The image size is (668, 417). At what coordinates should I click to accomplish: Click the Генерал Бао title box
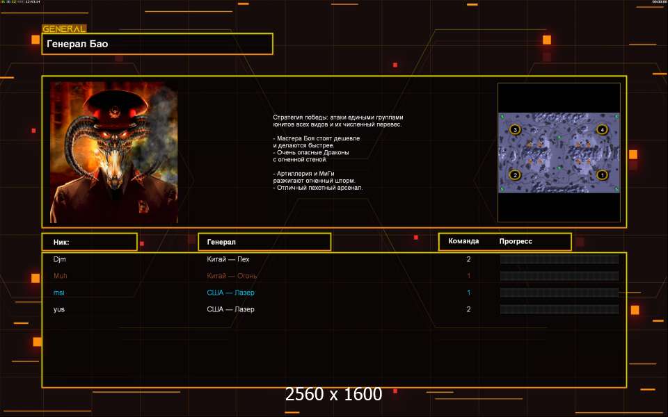[157, 44]
